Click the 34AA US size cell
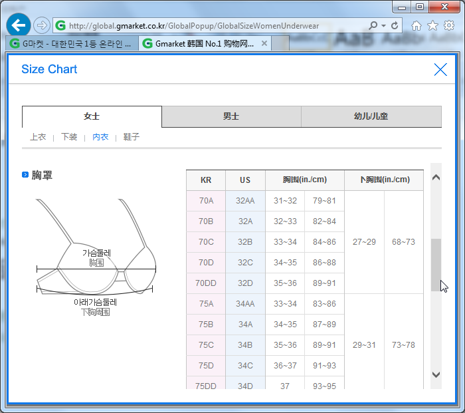Screen dimensions: 465x413 [245, 304]
